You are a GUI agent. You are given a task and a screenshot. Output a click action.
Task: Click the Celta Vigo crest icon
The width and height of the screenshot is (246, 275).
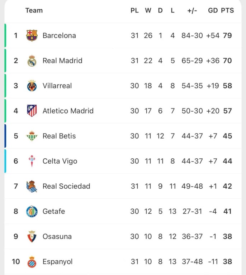point(32,161)
